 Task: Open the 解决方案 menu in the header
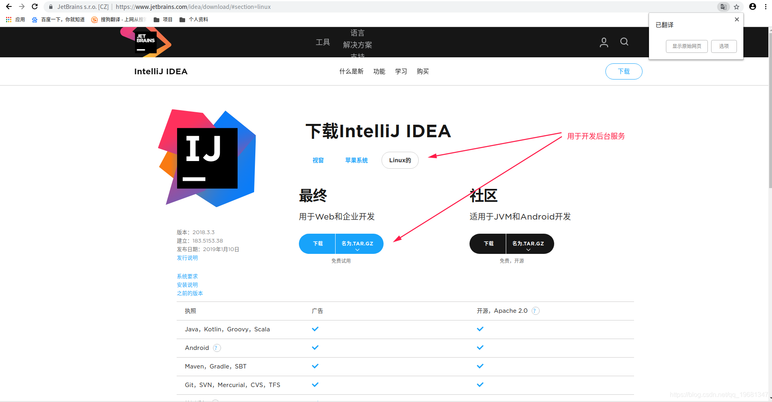pyautogui.click(x=357, y=45)
